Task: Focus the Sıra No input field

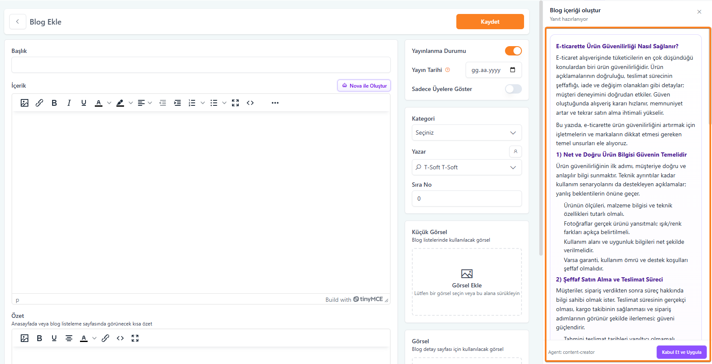Action: (x=467, y=199)
